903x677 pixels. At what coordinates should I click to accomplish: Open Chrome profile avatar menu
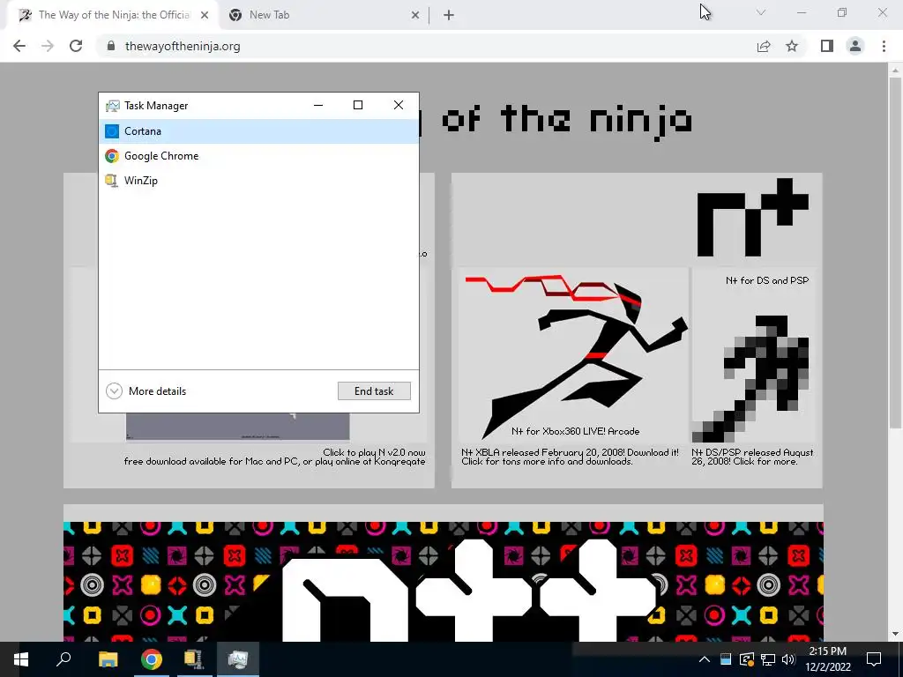(x=855, y=46)
